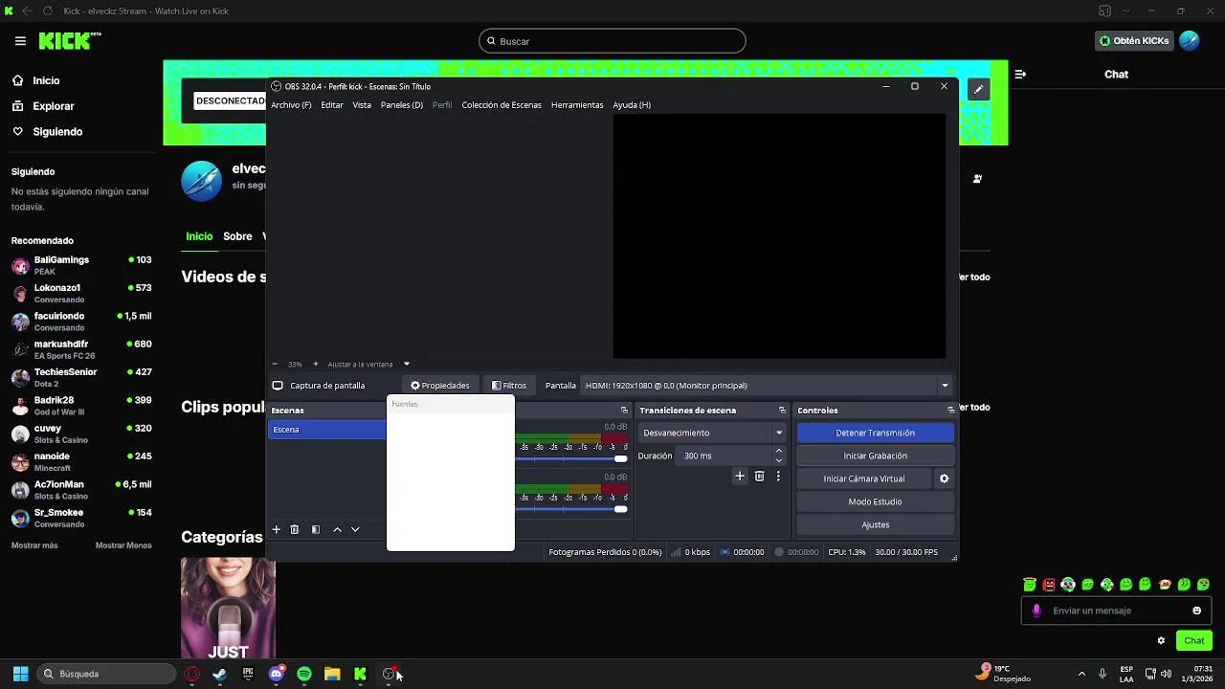The image size is (1225, 689).
Task: Click Iniciar Grabación button
Action: [876, 456]
